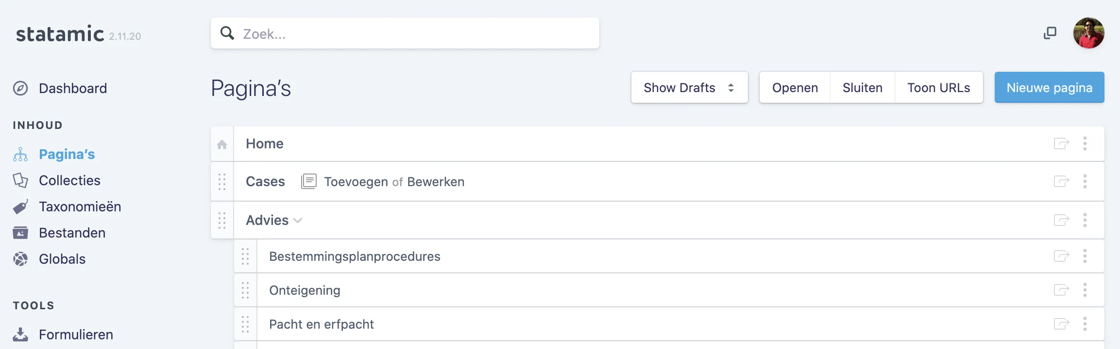Focus the Zoek search field

405,33
